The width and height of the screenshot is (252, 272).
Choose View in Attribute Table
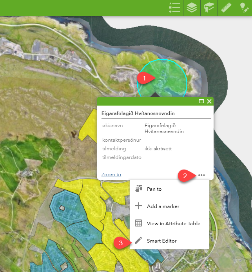tap(173, 223)
